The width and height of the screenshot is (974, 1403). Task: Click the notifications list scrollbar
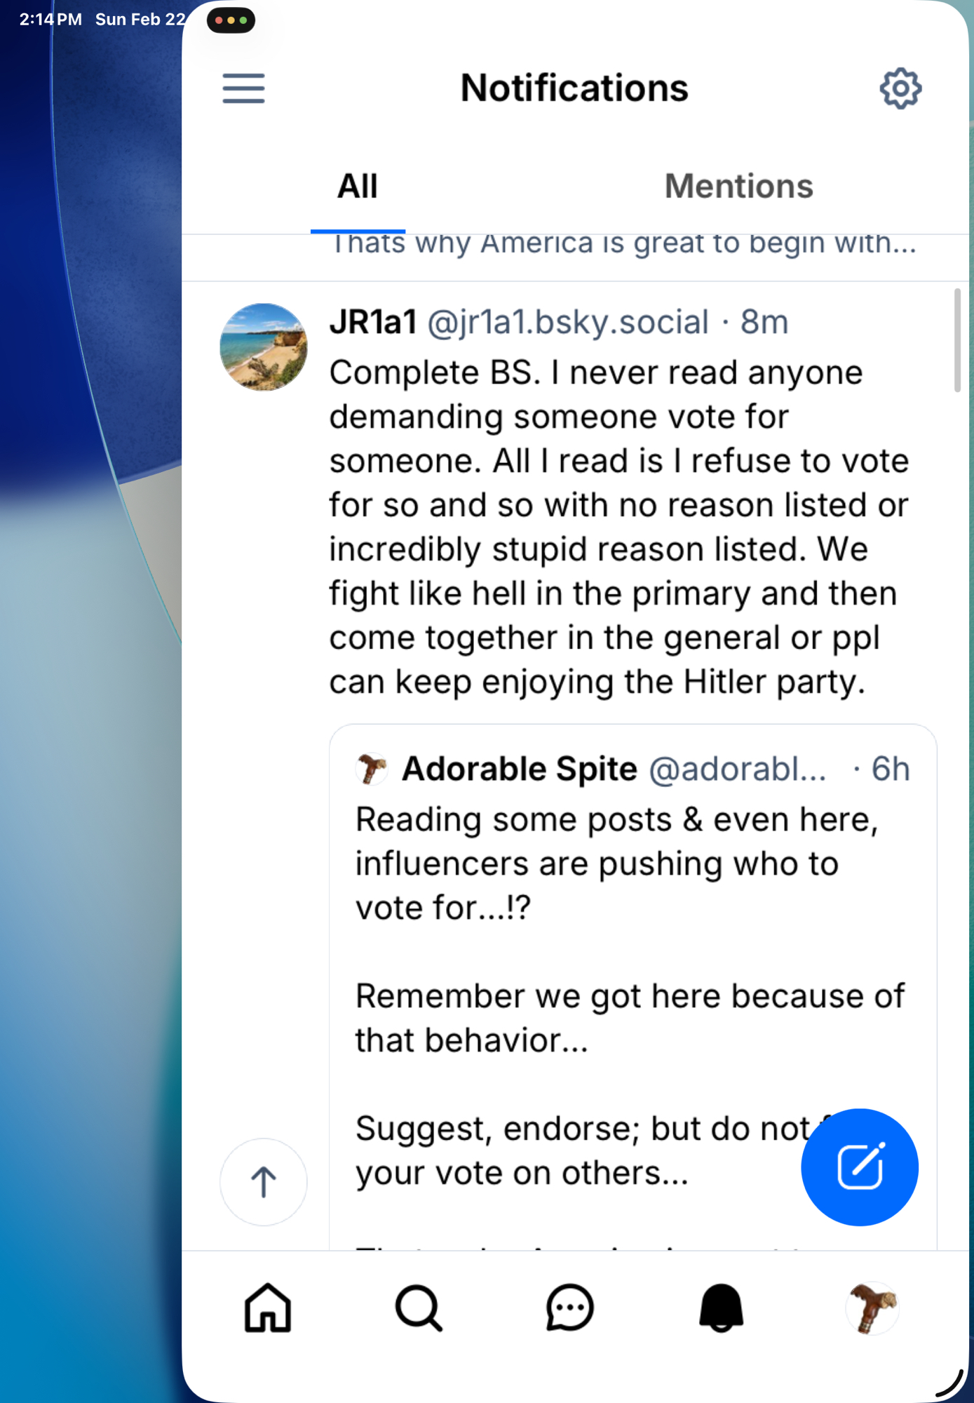coord(957,340)
